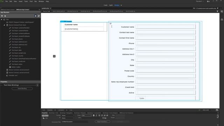This screenshot has height=126, width=224.
Task: Open the Design view dropdown arrow
Action: pos(121,5)
